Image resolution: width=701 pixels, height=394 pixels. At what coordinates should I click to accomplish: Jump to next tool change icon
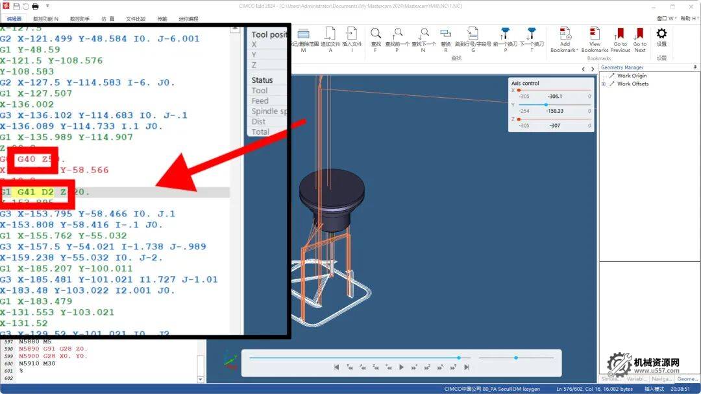coord(532,35)
